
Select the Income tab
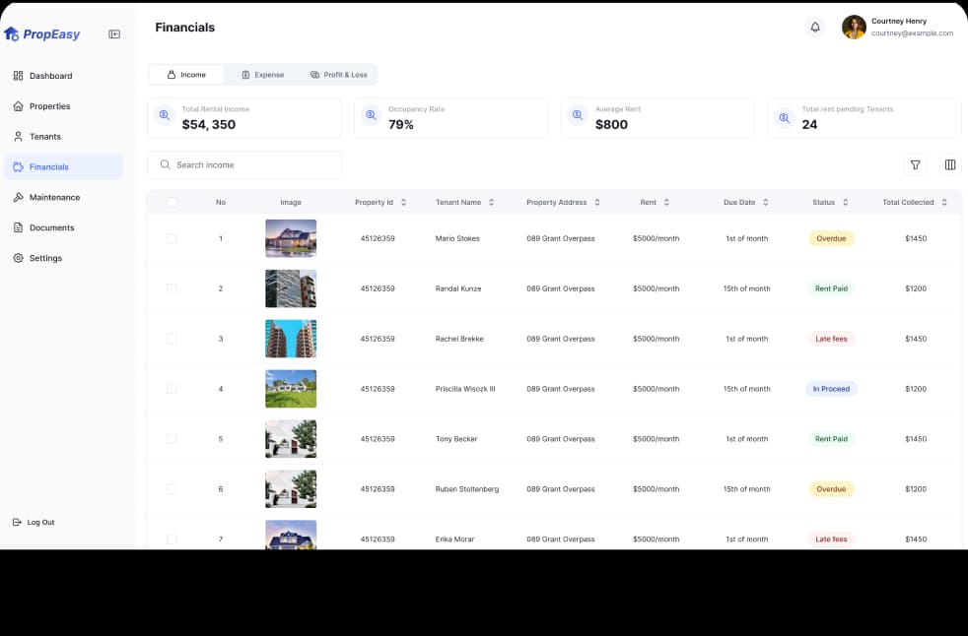pyautogui.click(x=186, y=75)
